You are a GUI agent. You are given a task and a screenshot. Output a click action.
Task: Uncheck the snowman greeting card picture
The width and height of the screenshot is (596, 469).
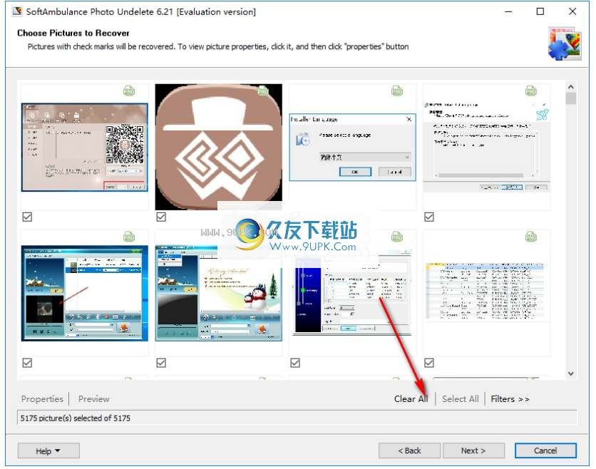pos(161,363)
